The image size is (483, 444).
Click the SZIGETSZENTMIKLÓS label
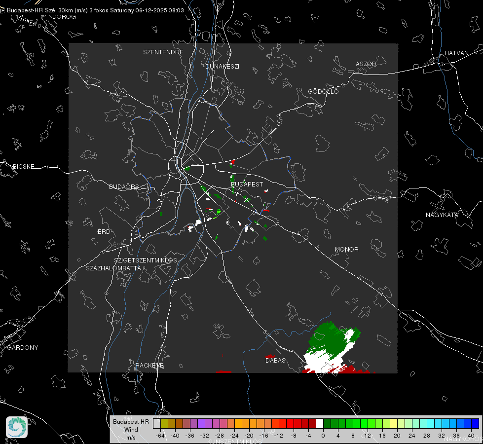[146, 260]
